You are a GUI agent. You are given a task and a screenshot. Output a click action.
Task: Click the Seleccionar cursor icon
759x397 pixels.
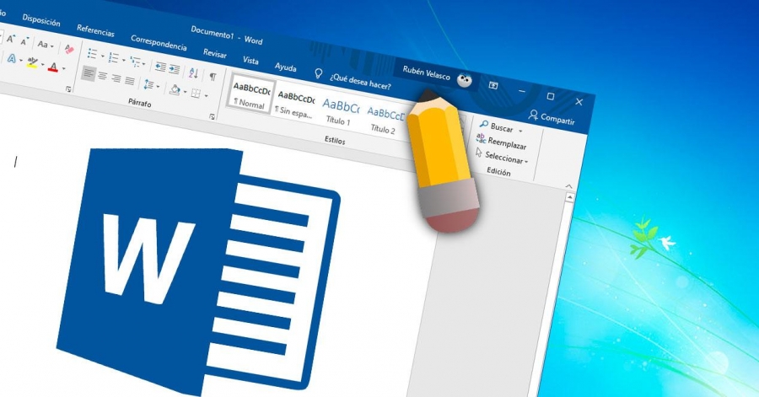(x=479, y=153)
